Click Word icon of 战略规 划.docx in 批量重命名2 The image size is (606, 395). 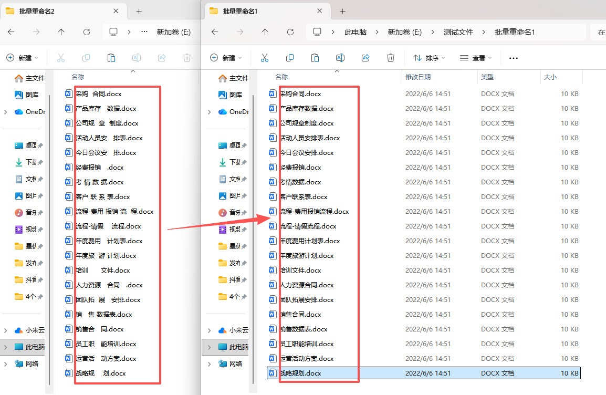[x=68, y=373]
